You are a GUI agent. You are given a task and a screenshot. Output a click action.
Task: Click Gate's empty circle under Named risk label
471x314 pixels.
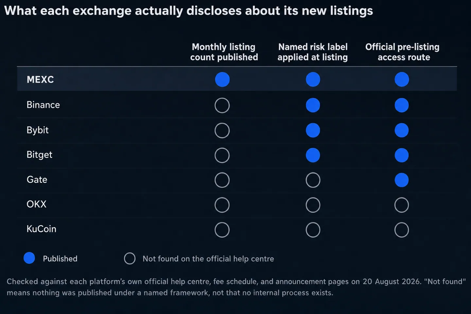[x=313, y=180]
